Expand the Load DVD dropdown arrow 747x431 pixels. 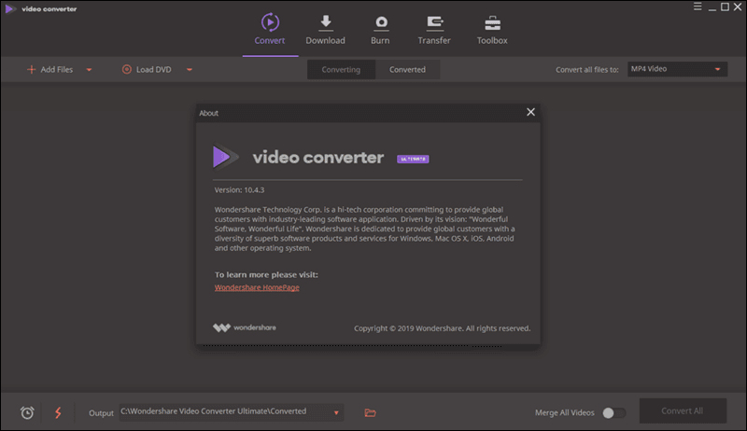[190, 70]
